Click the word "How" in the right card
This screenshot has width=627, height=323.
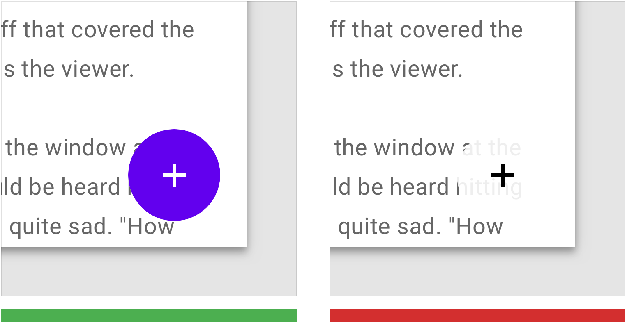point(480,227)
